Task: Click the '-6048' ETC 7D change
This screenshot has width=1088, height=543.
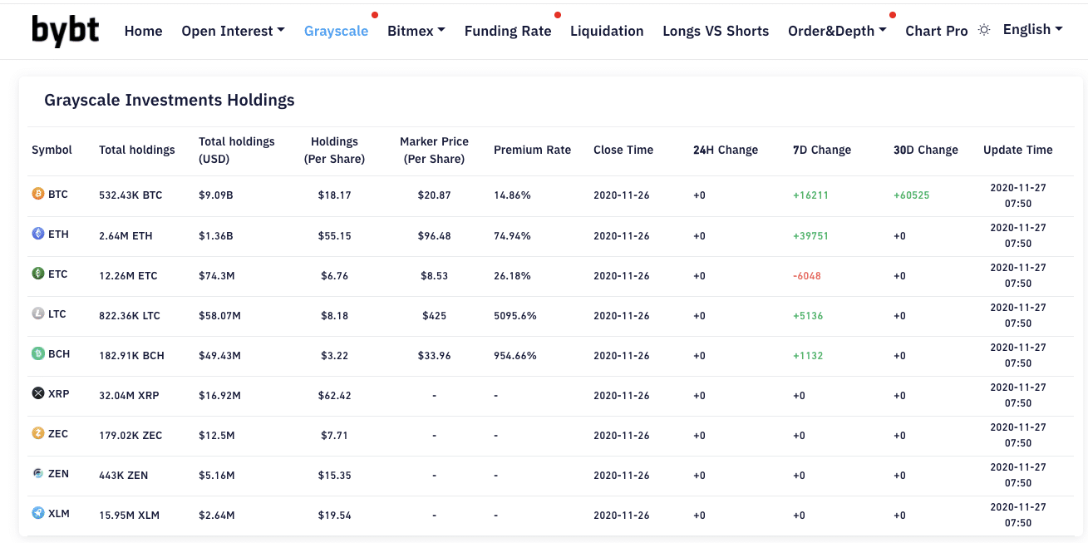Action: (x=807, y=275)
